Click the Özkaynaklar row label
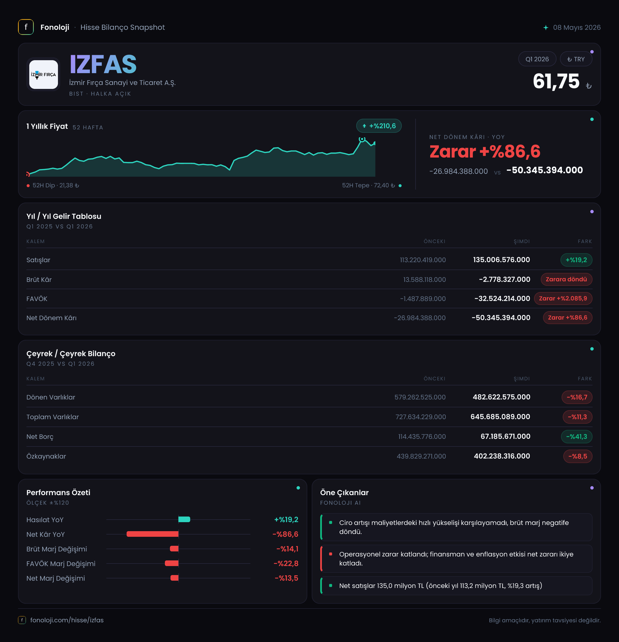This screenshot has width=619, height=642. click(x=46, y=456)
